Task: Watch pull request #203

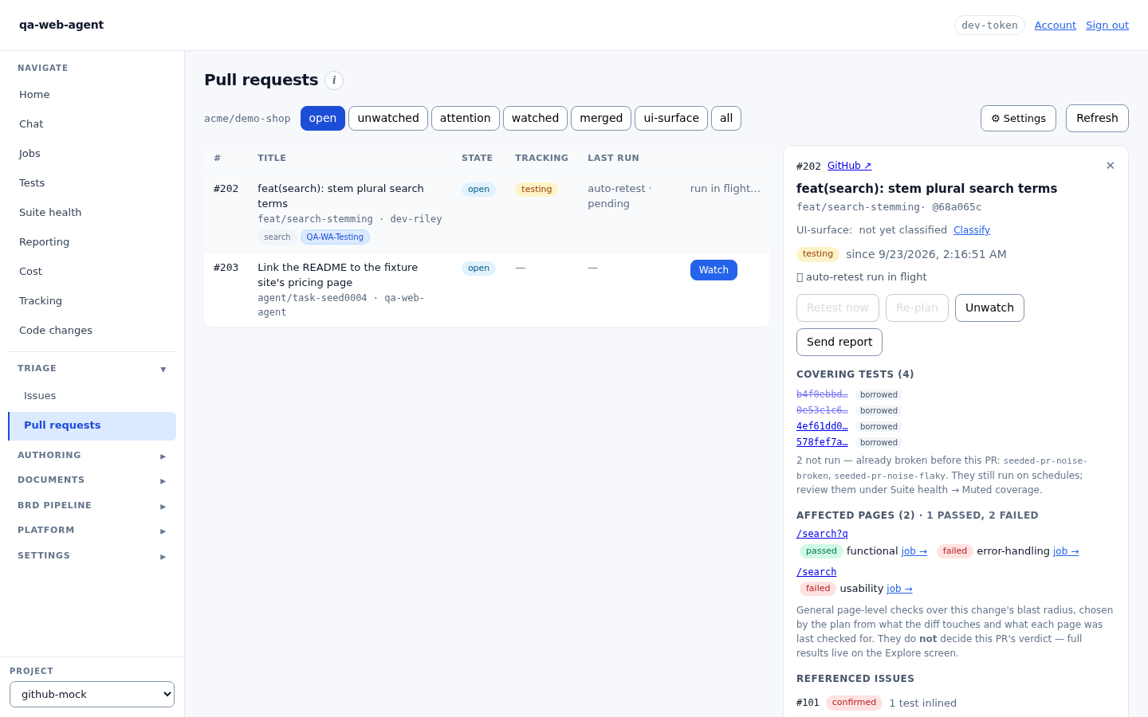Action: click(x=714, y=270)
